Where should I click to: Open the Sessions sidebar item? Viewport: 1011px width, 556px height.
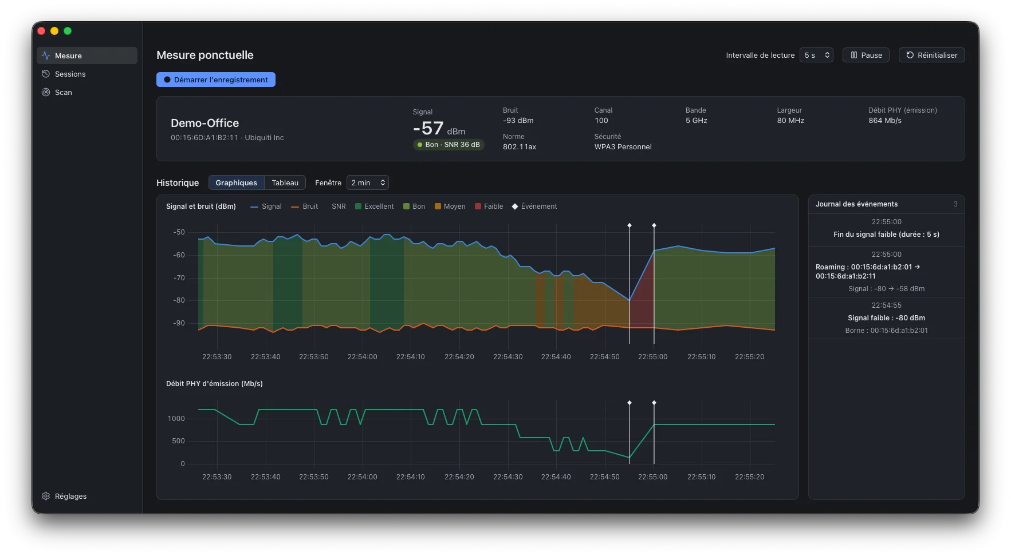(x=87, y=74)
